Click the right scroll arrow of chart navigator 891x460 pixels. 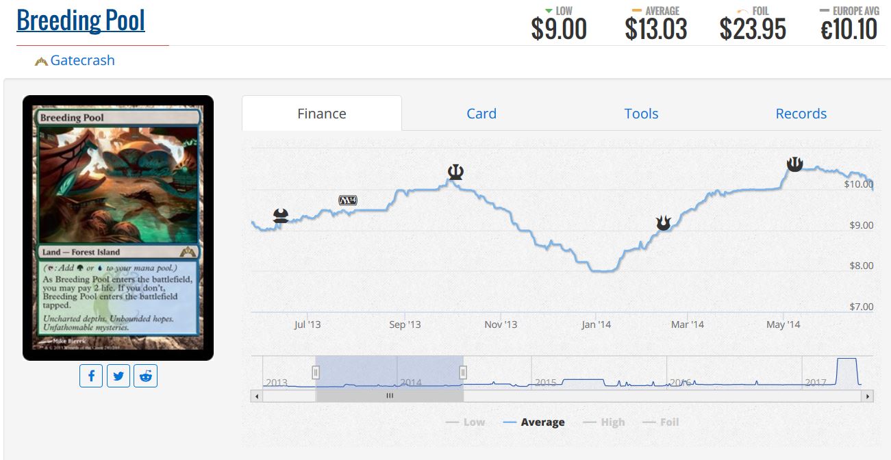(868, 396)
